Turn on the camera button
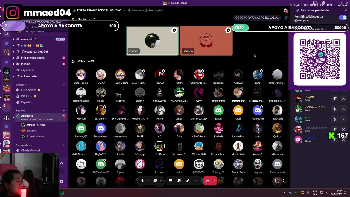350x197 pixels. point(155,181)
